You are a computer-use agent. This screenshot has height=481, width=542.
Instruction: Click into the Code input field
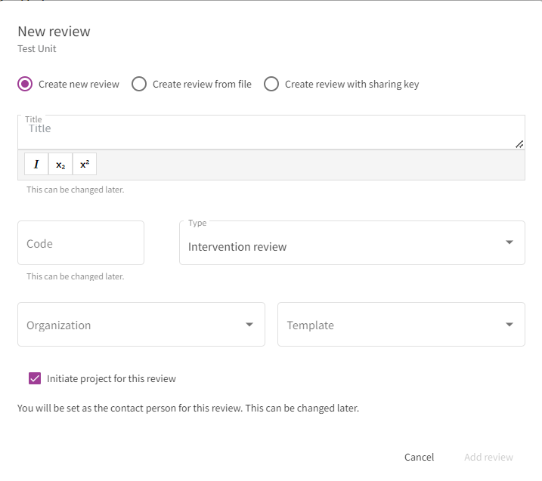81,243
